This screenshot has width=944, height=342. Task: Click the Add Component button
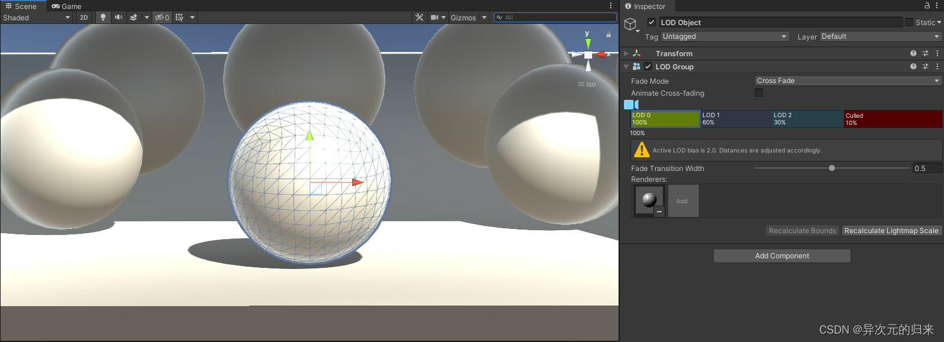pyautogui.click(x=782, y=256)
